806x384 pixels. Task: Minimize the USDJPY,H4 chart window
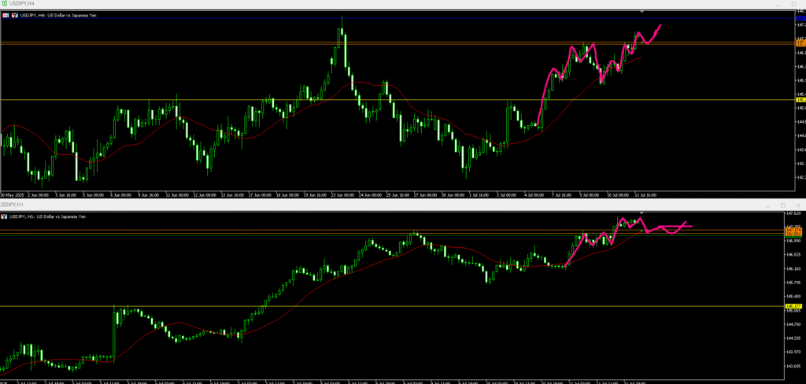click(x=778, y=5)
